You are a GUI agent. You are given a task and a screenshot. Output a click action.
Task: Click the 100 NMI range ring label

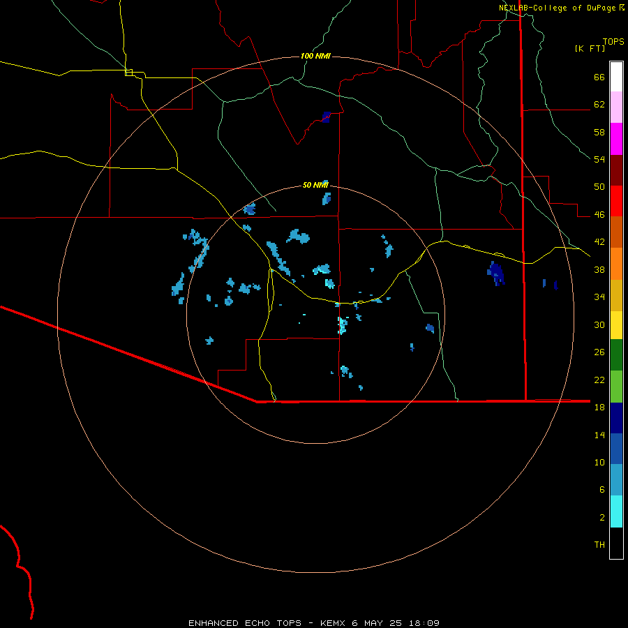[x=315, y=56]
